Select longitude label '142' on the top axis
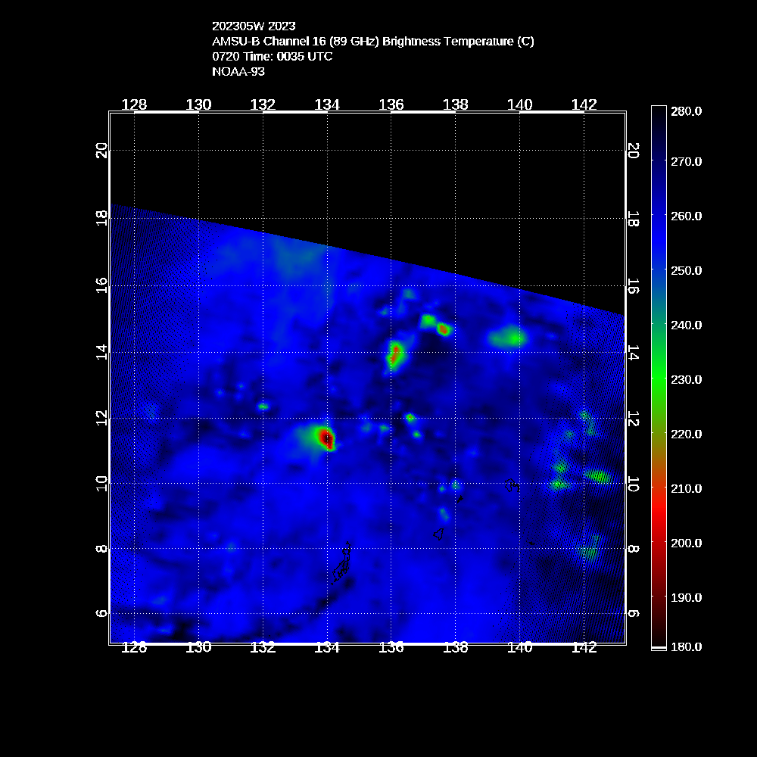Viewport: 757px width, 757px height. pyautogui.click(x=584, y=104)
